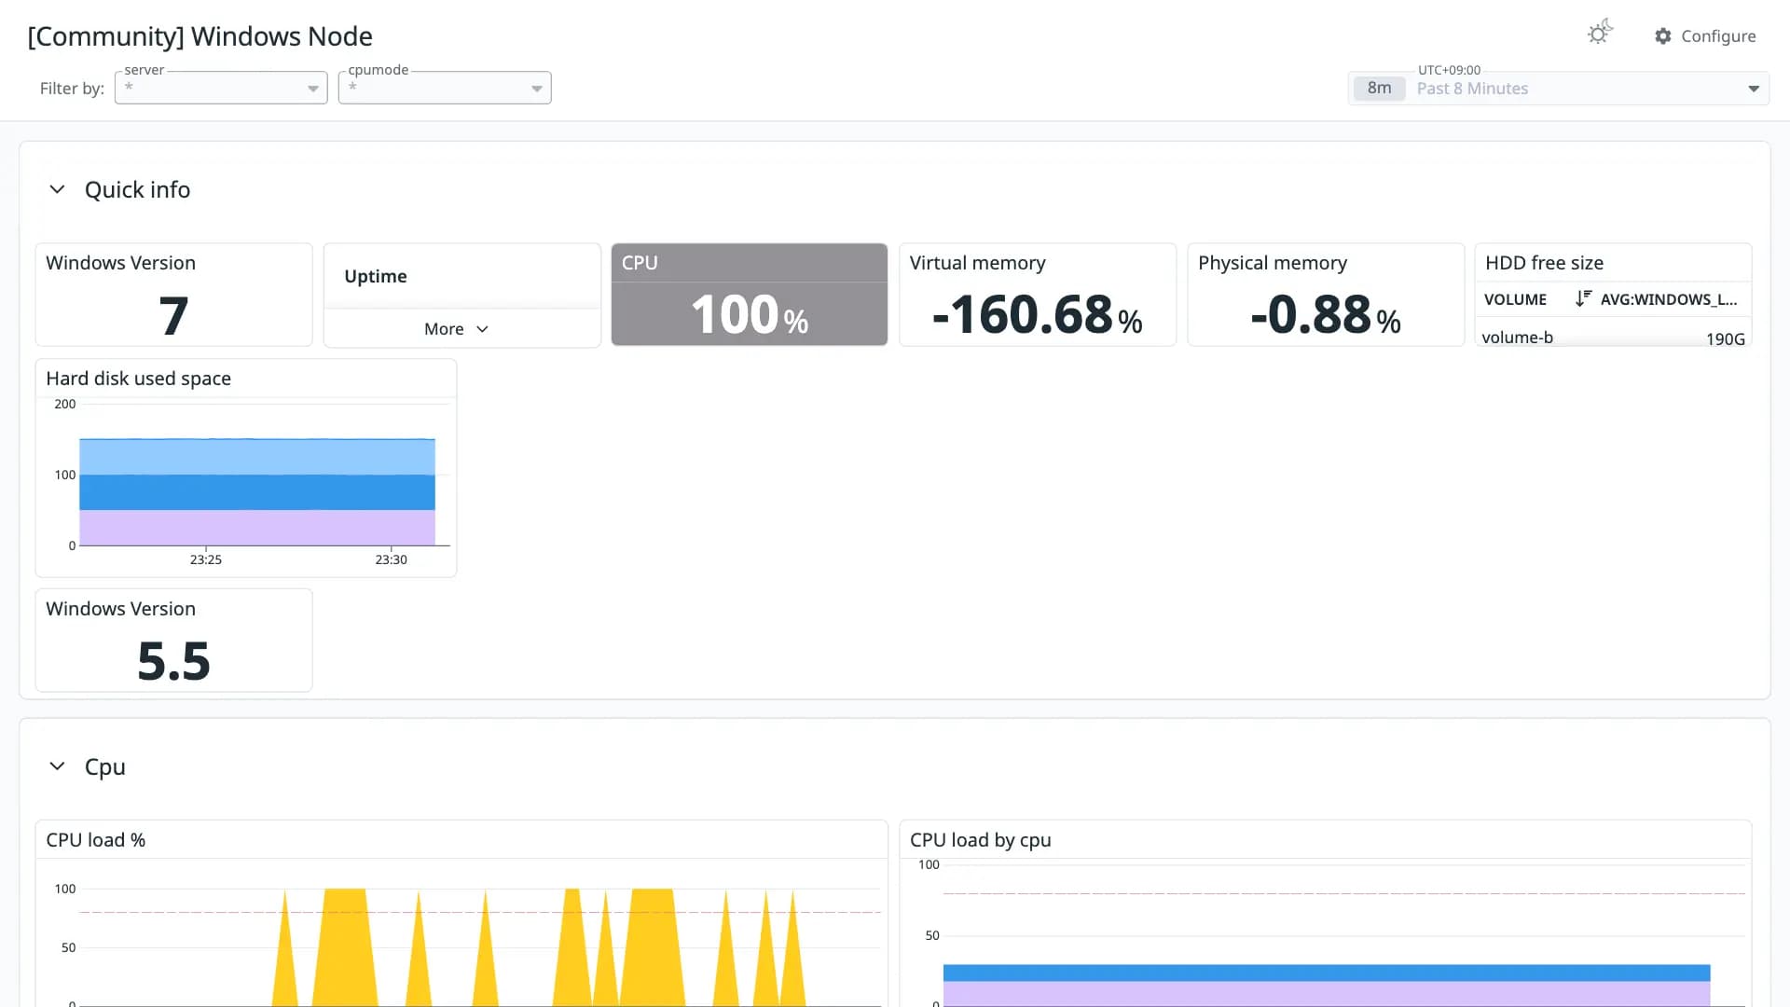Click the 8m time badge
The height and width of the screenshot is (1007, 1790).
coord(1379,89)
